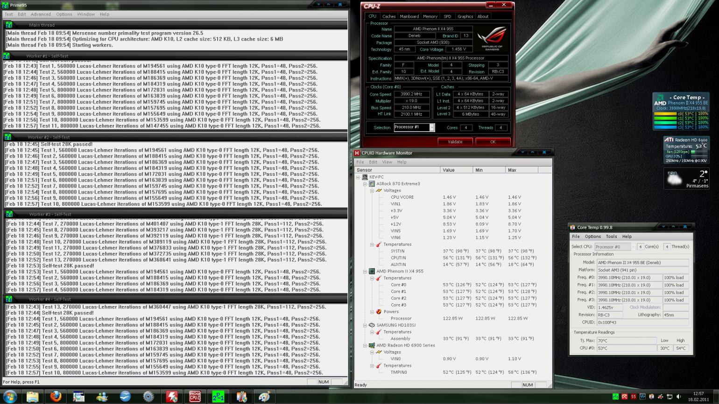The image size is (719, 404).
Task: Launch Firefox from the taskbar
Action: pyautogui.click(x=56, y=397)
